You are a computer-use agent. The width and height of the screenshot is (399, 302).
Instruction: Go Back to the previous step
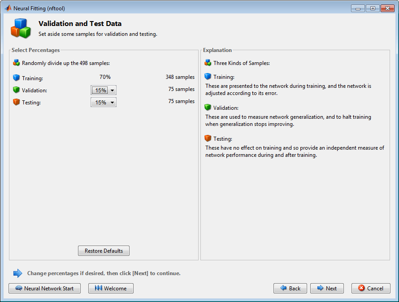coord(290,289)
